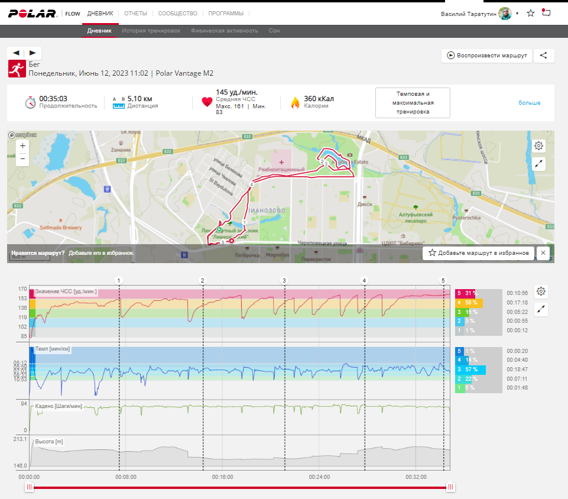Close the favorite route banner
Image resolution: width=568 pixels, height=499 pixels.
[543, 253]
